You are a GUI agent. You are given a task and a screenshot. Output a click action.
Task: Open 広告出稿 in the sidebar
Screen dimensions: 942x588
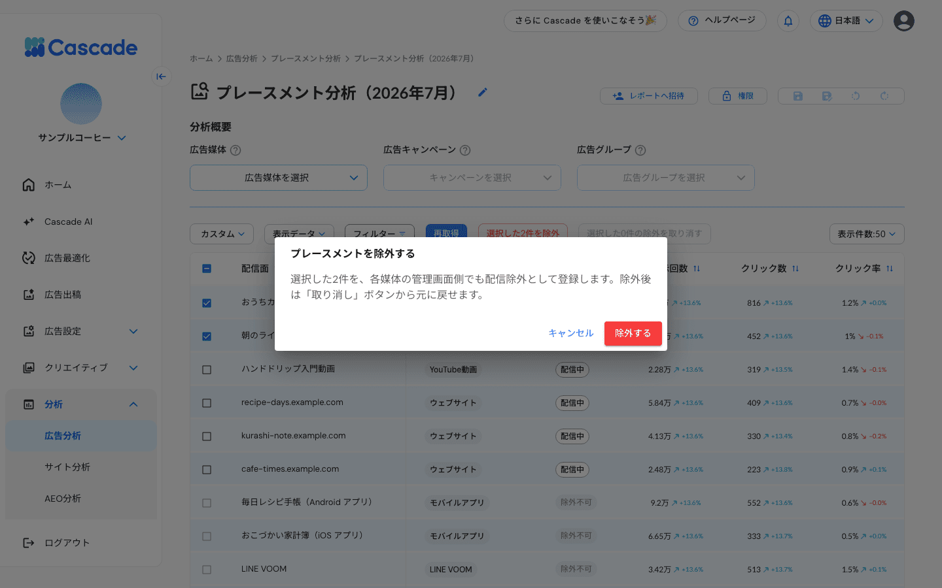tap(81, 295)
